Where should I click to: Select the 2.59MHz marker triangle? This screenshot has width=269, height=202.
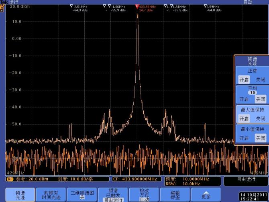[x=205, y=6]
